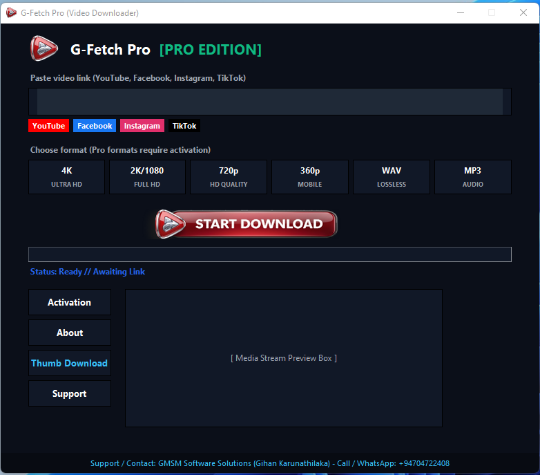Click the G-Fetch Pro heading text
The image size is (540, 475).
110,50
